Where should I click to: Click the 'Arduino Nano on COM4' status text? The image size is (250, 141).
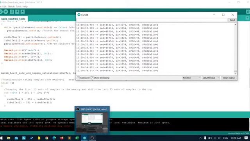click(x=238, y=133)
